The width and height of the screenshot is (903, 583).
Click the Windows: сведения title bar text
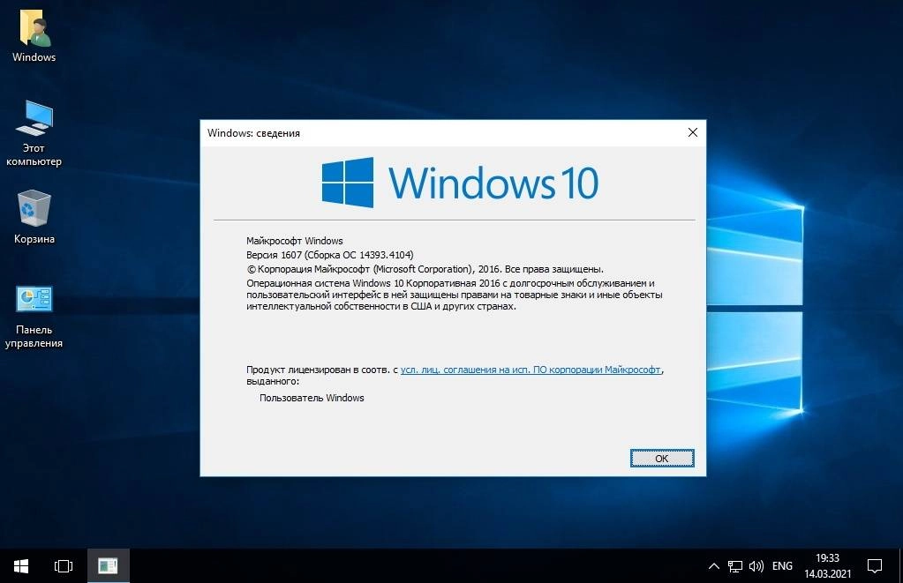pyautogui.click(x=253, y=133)
